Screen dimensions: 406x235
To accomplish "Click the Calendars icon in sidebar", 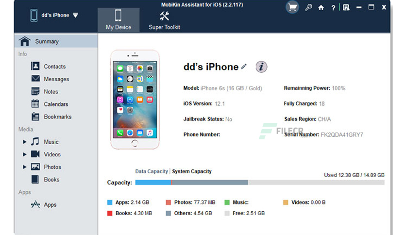I will (35, 104).
